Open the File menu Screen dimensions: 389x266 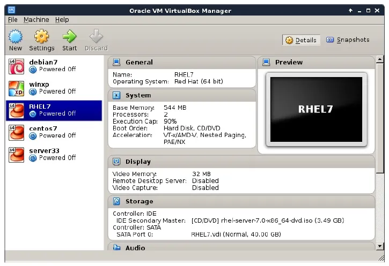(x=13, y=20)
